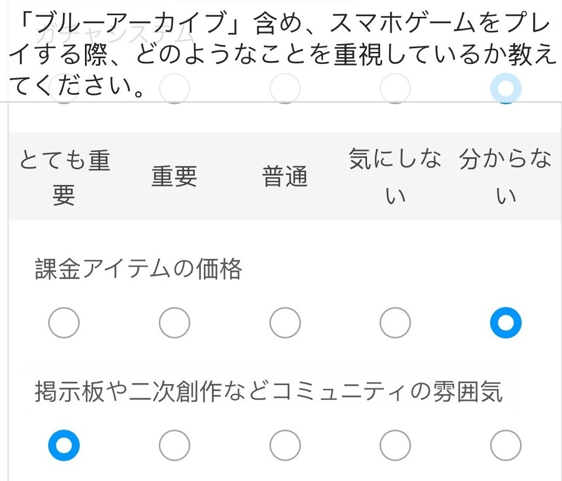This screenshot has width=562, height=481.
Task: Choose 普通 for 課金アイテムの価格
Action: [x=285, y=323]
